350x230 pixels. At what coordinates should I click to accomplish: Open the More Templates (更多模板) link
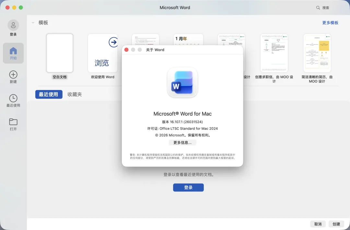(x=330, y=23)
